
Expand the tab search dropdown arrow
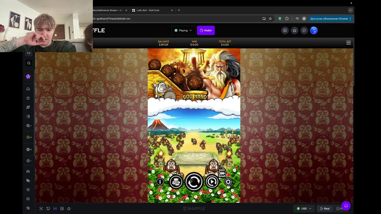350,10
